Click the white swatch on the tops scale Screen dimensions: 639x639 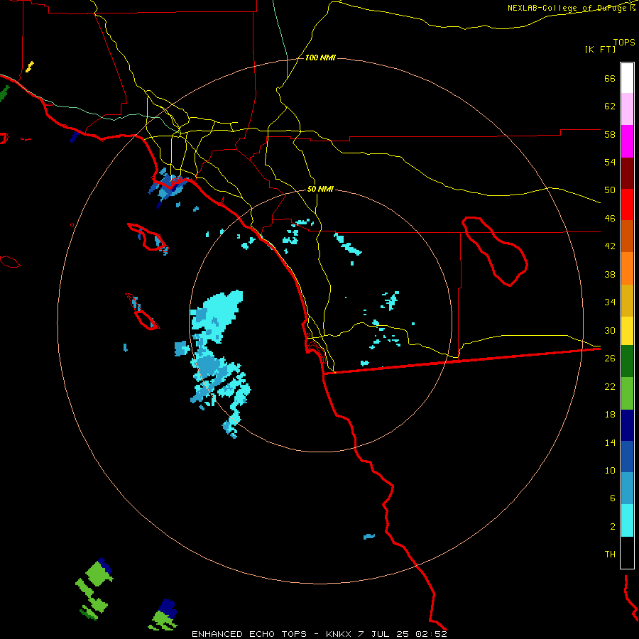pos(627,78)
